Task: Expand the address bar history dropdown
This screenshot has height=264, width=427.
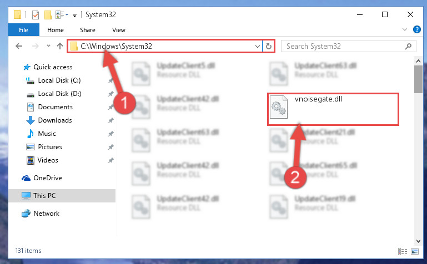Action: click(x=257, y=46)
